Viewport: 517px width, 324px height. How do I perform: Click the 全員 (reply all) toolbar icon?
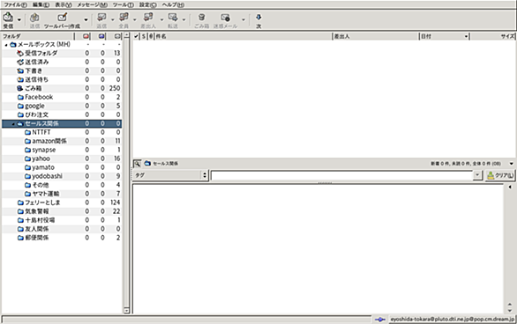coord(124,18)
